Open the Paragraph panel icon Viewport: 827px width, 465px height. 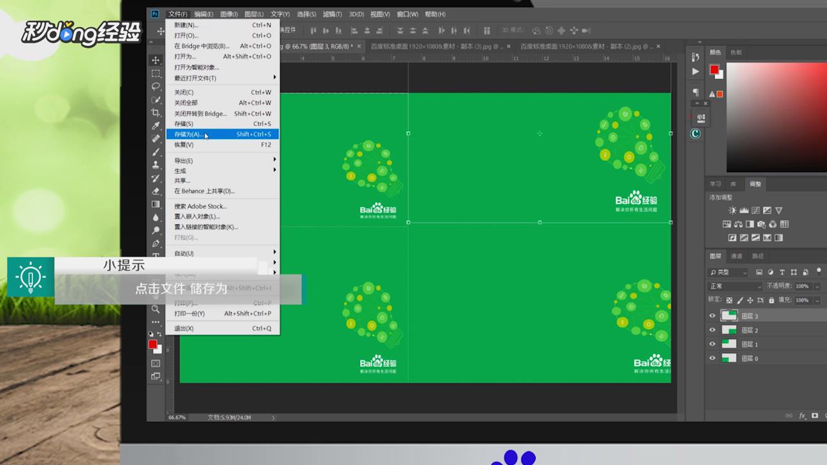[696, 92]
